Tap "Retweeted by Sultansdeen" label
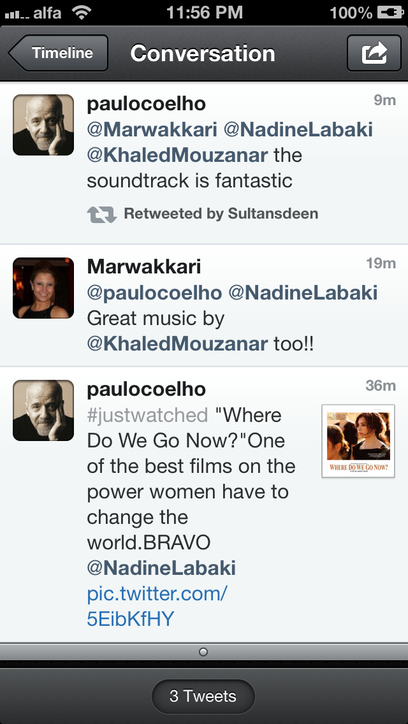This screenshot has height=724, width=408. click(221, 214)
